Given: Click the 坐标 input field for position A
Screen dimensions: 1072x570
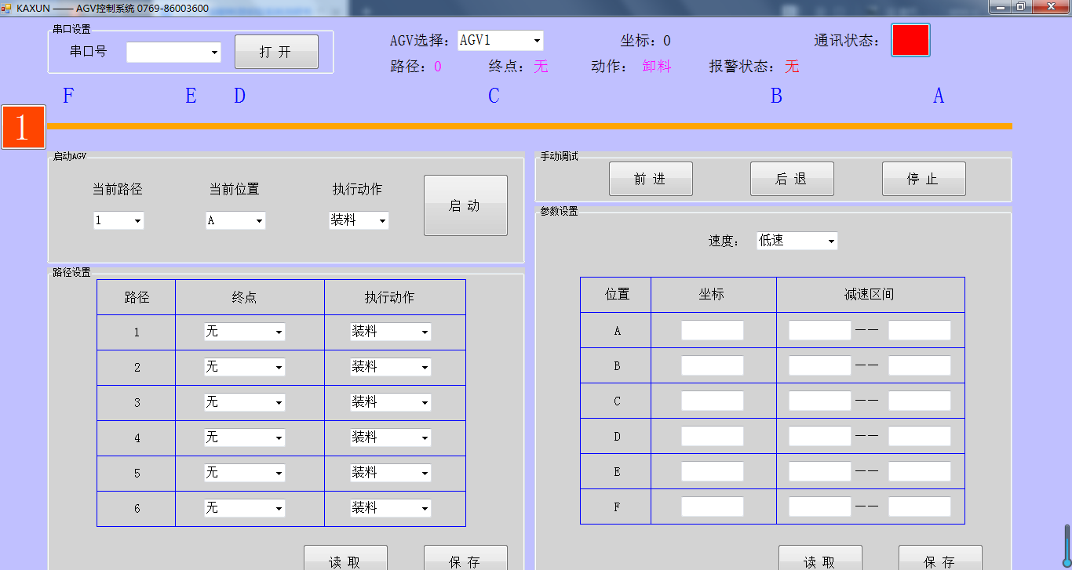Looking at the screenshot, I should click(713, 330).
